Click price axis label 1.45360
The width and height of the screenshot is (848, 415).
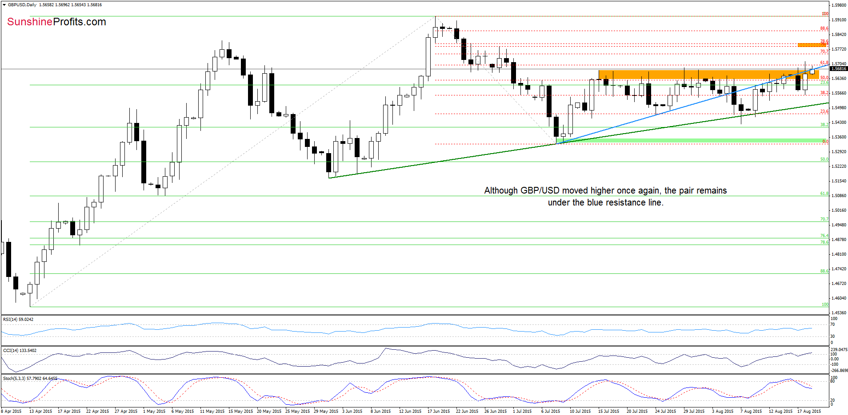[x=839, y=313]
